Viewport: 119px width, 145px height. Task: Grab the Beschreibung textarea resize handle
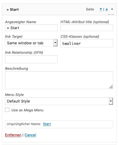click(111, 87)
